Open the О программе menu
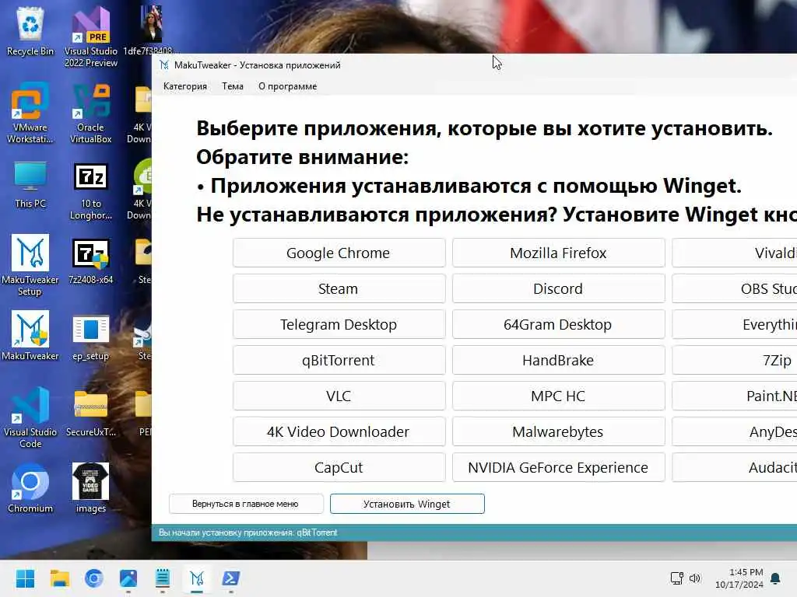 coord(288,86)
